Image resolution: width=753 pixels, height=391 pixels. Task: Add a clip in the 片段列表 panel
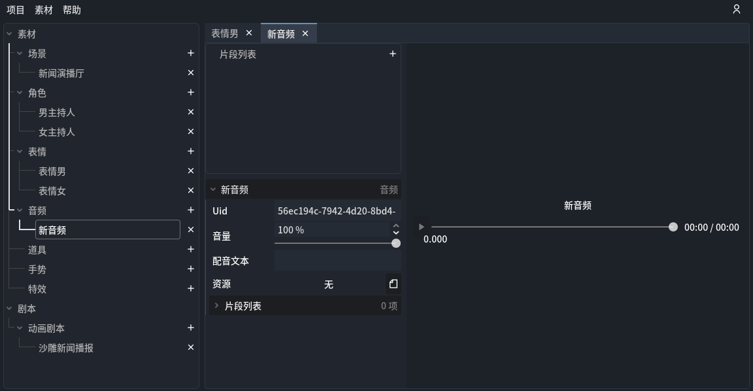pos(392,54)
